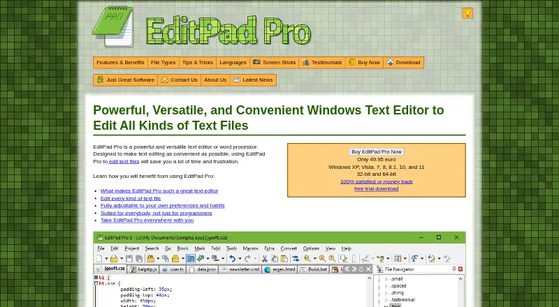This screenshot has height=307, width=559.
Task: Click the Open file folder icon
Action: point(114,259)
